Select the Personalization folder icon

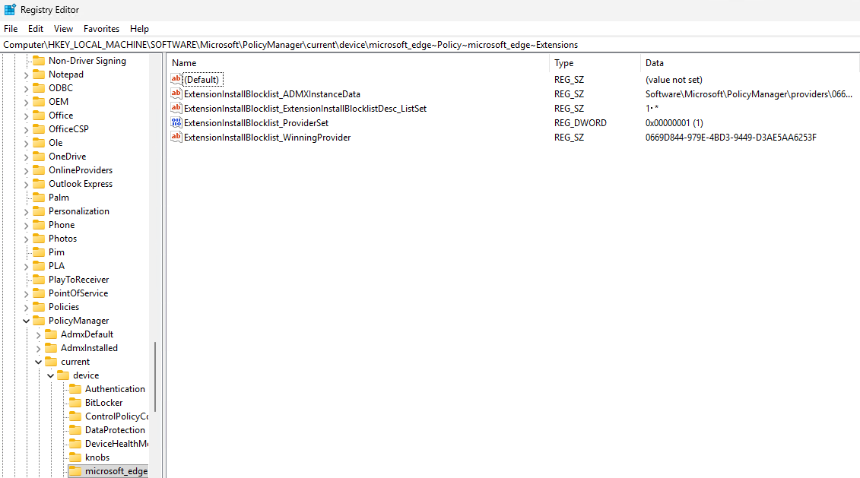click(39, 211)
